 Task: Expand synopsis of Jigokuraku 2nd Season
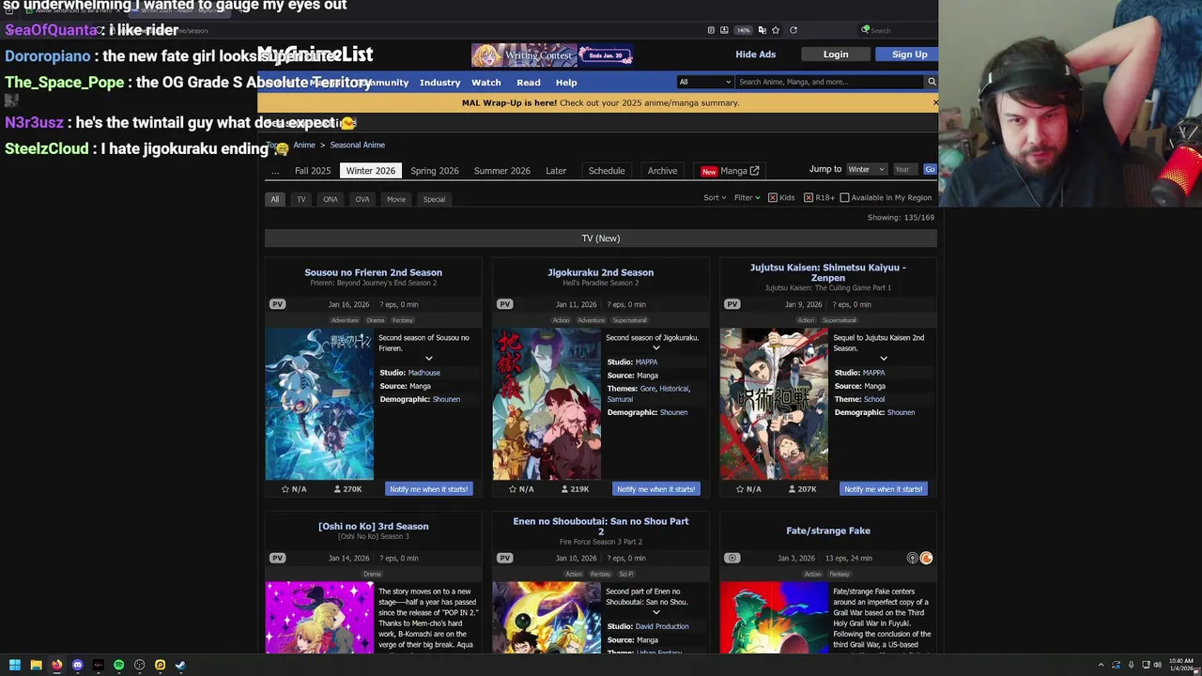point(655,348)
